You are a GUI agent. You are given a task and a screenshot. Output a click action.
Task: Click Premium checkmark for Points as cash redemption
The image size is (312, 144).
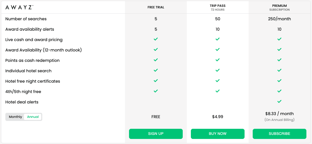(279, 60)
